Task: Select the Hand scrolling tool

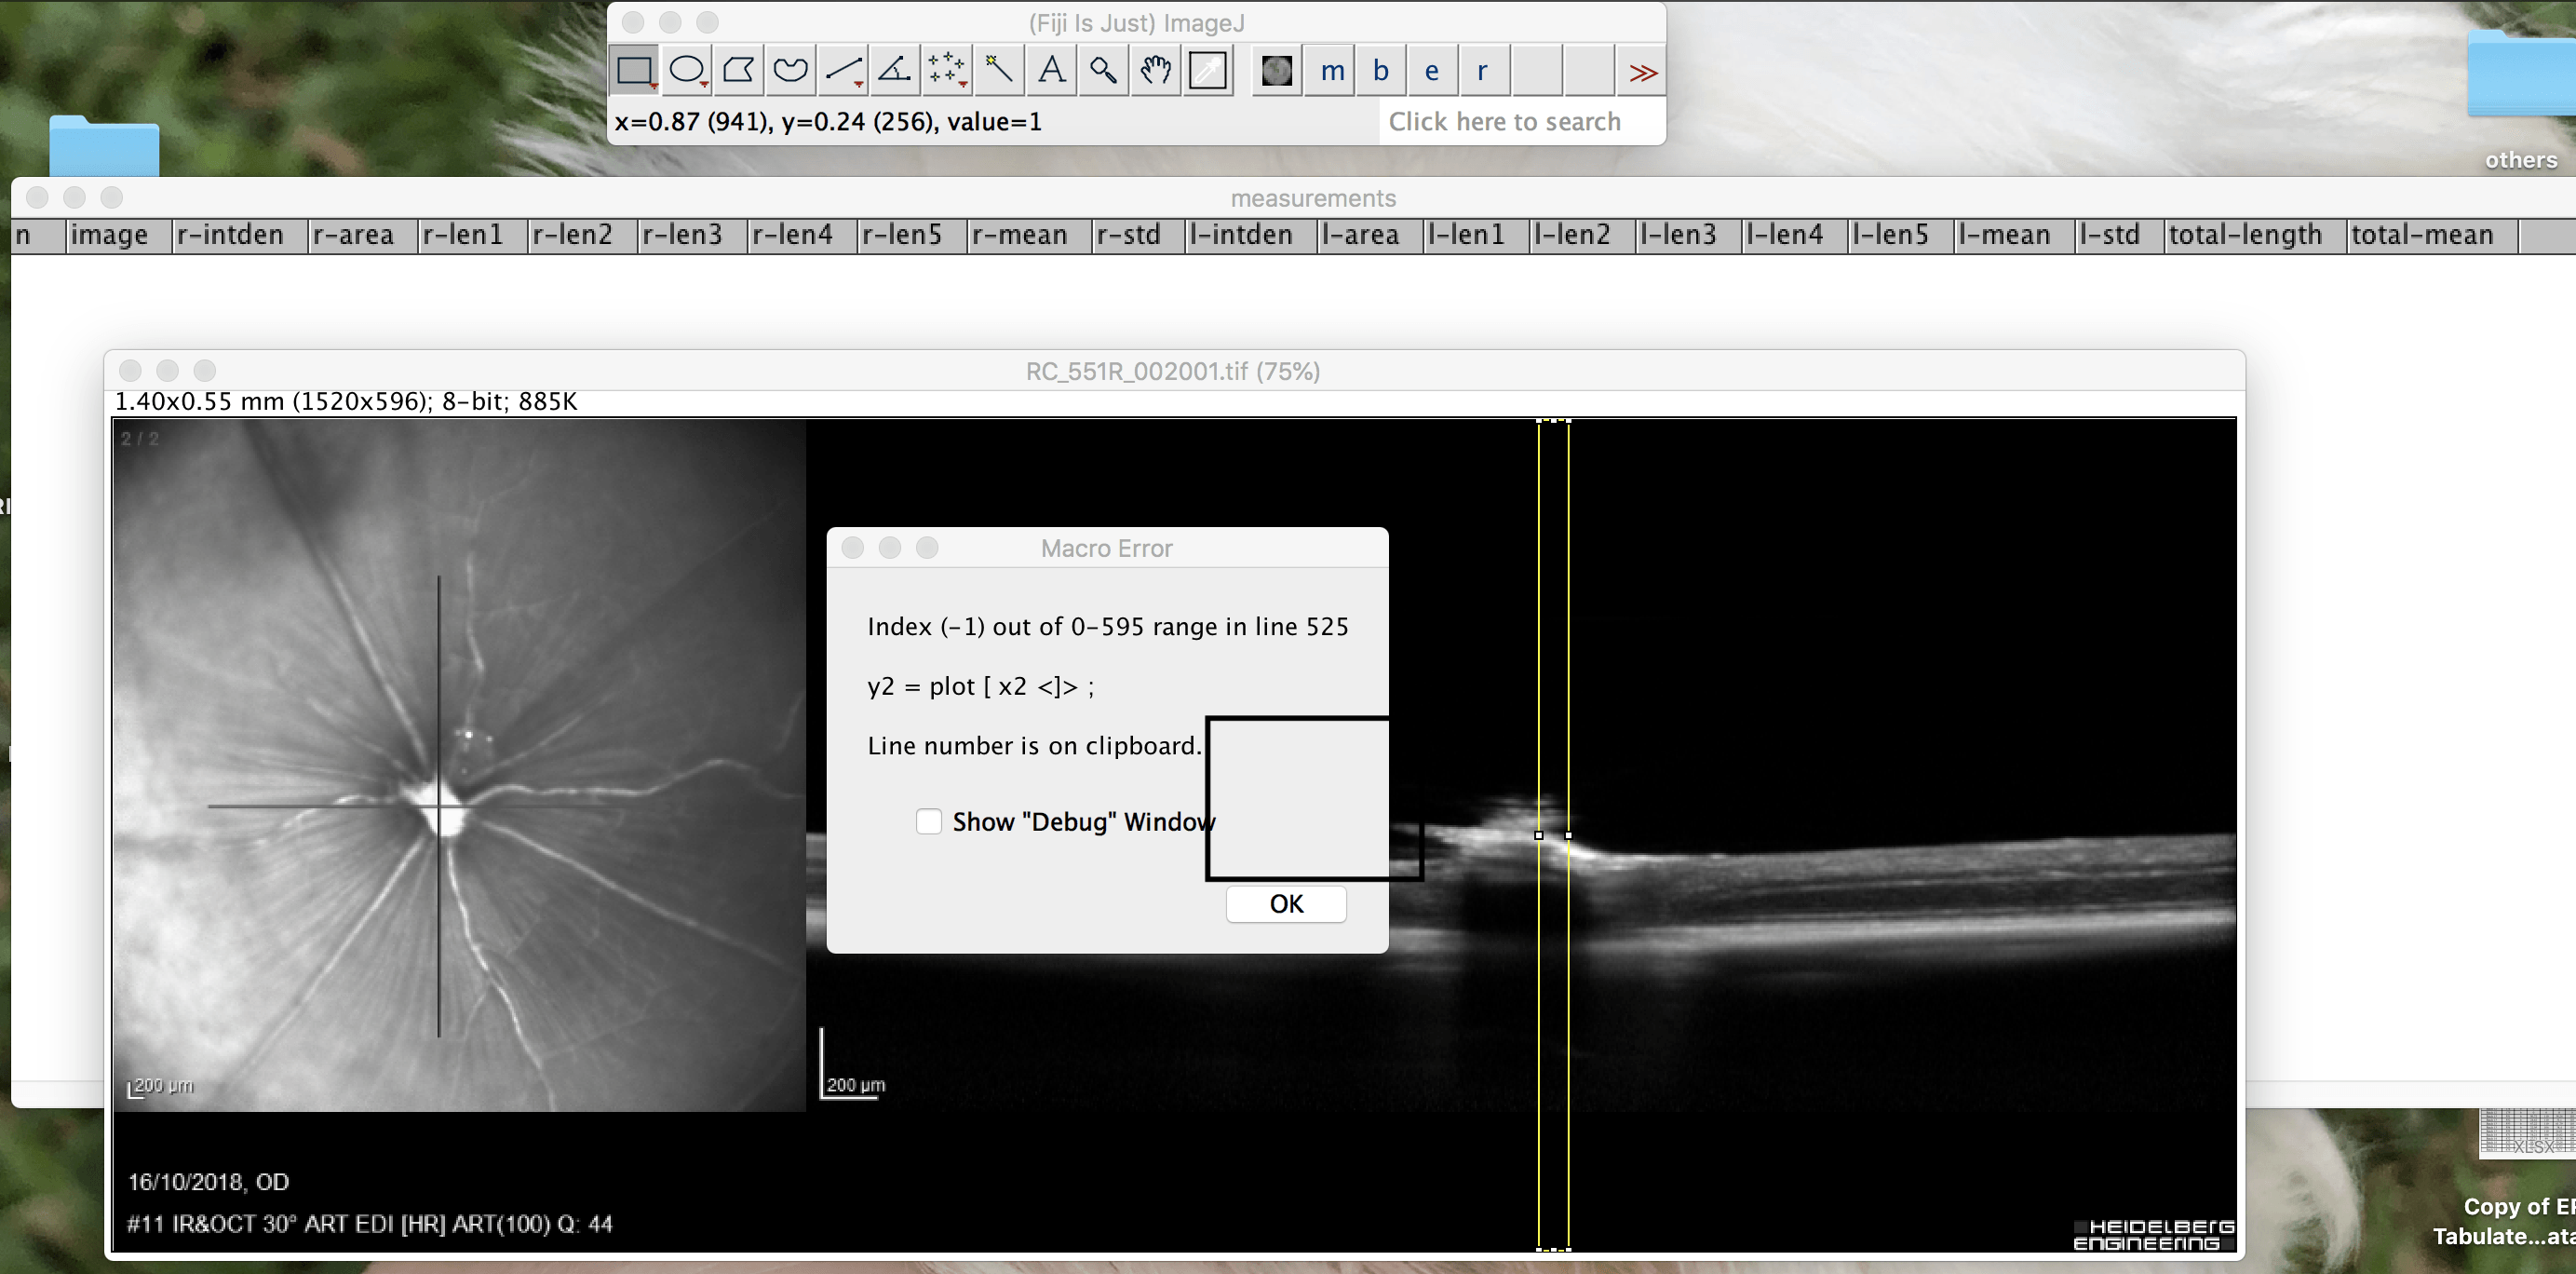Action: point(1155,71)
